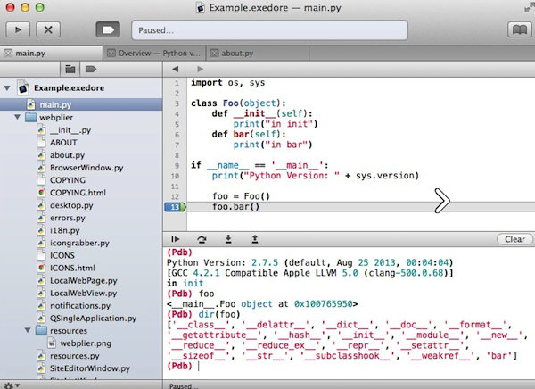Collapse the webplier folder

click(x=17, y=117)
